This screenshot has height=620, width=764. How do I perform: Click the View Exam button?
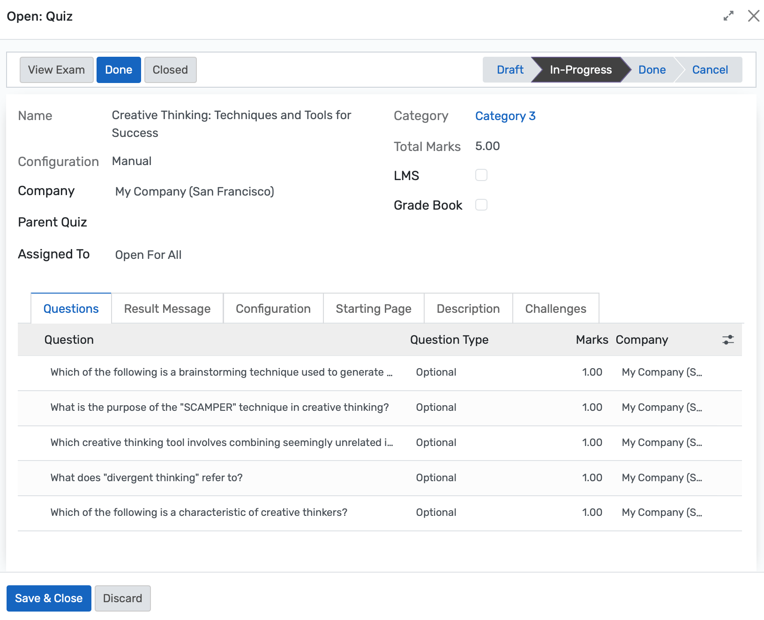(x=56, y=69)
